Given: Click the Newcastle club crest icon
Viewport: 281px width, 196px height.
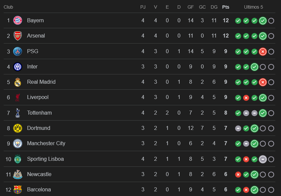Looking at the screenshot, I should pos(18,174).
